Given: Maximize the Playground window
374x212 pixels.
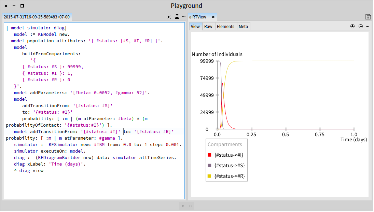Looking at the screenshot, I should (x=22, y=6).
